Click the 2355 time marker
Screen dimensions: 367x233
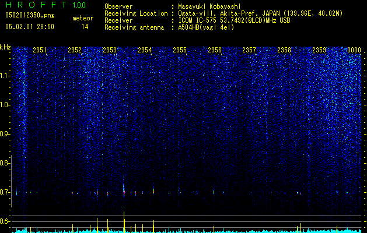(180, 50)
